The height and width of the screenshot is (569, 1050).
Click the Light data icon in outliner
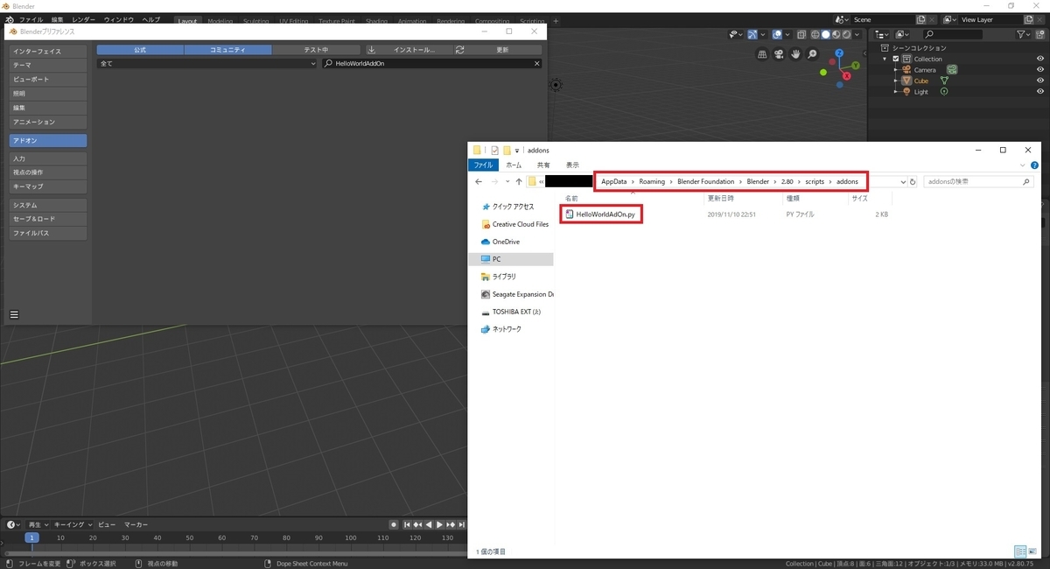click(944, 91)
